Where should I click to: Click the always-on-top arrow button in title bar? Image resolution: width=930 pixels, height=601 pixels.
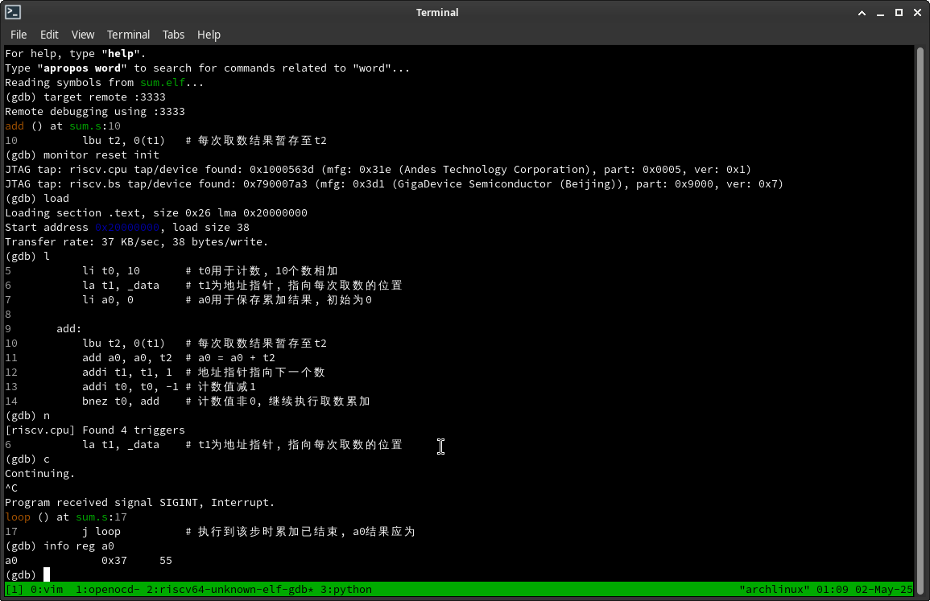[862, 12]
